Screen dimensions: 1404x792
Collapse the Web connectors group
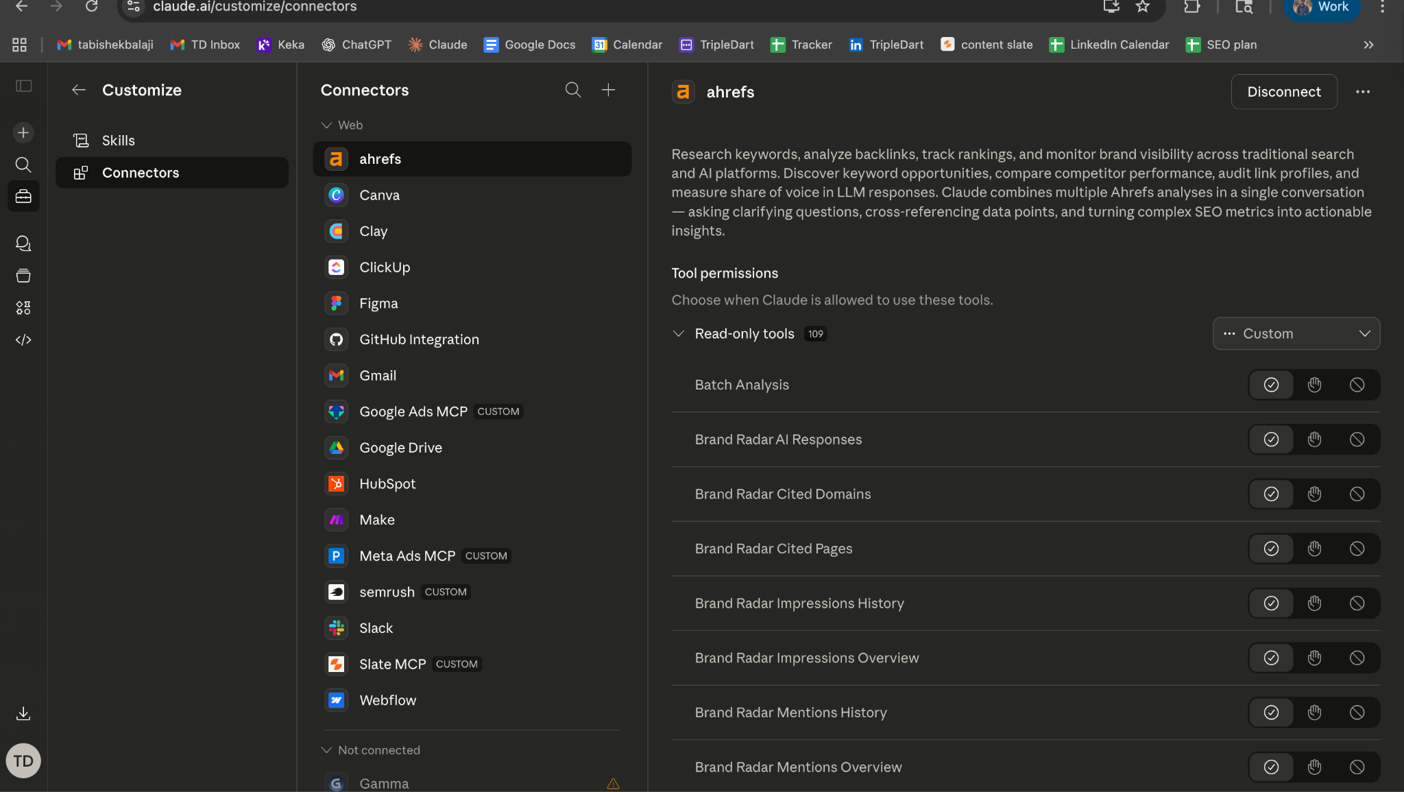point(327,125)
